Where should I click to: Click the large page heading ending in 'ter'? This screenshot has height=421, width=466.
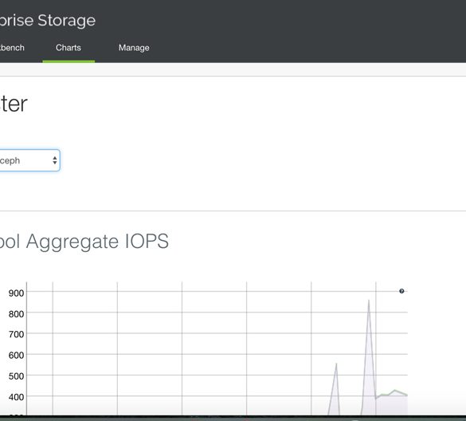click(14, 104)
